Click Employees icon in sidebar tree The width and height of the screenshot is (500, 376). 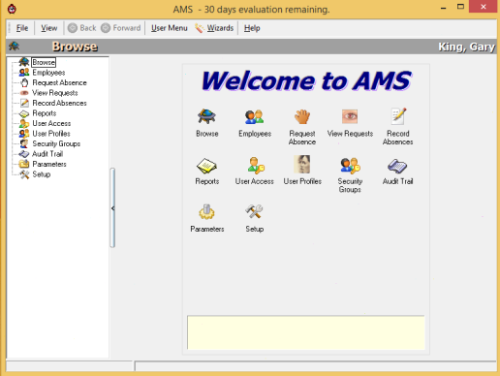coord(24,72)
